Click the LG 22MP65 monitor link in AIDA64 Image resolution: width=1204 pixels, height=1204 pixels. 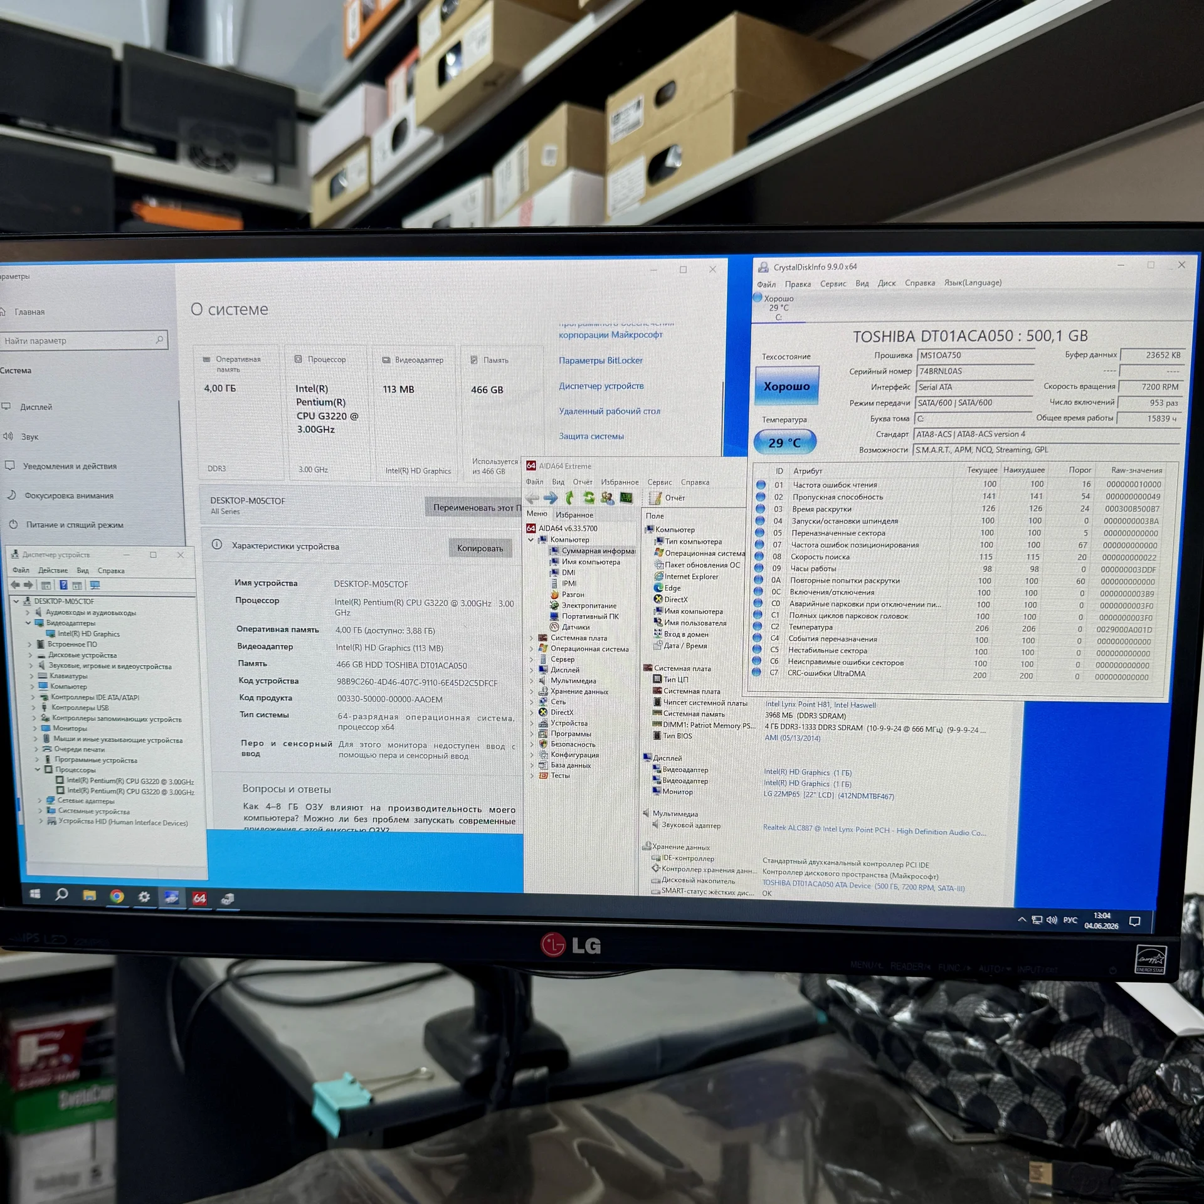point(828,796)
